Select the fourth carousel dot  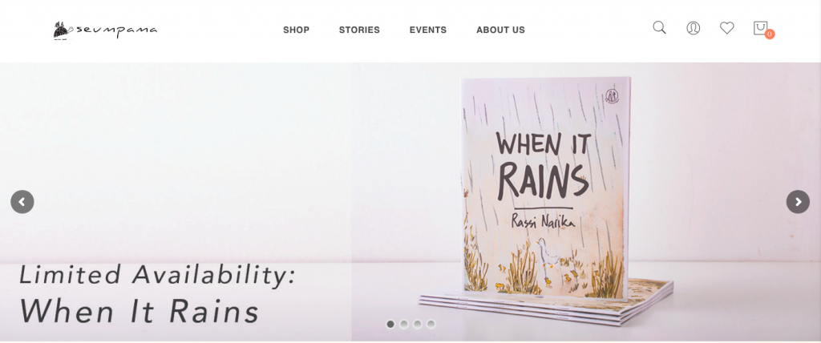(431, 324)
